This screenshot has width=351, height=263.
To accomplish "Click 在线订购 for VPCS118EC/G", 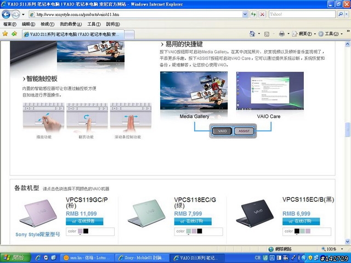I will click(193, 221).
